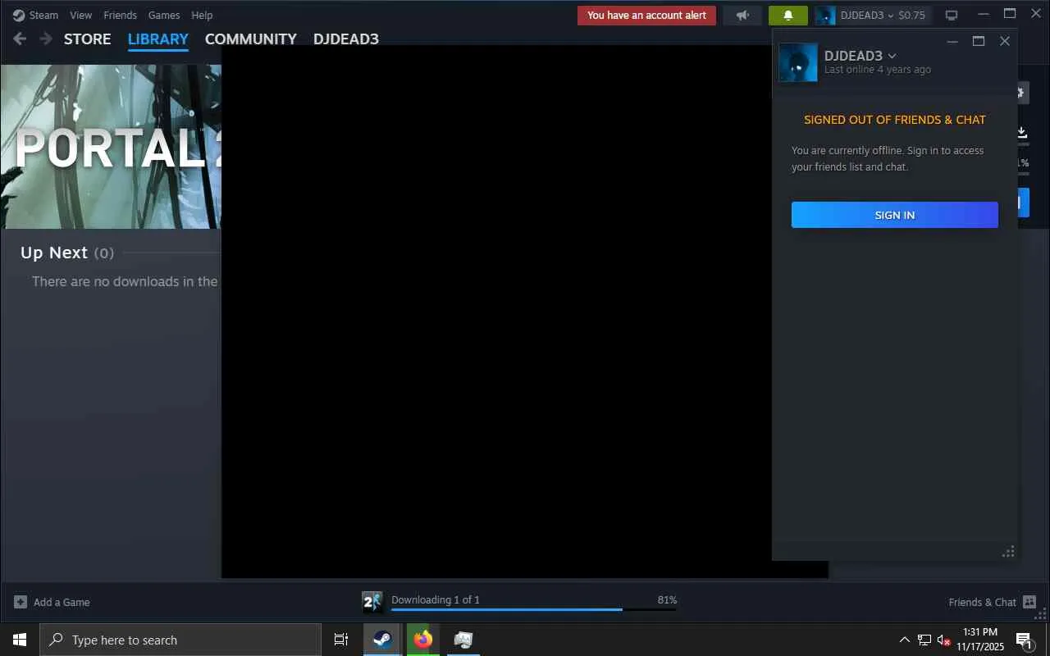Go back with the left arrow
The height and width of the screenshot is (656, 1050).
point(21,39)
